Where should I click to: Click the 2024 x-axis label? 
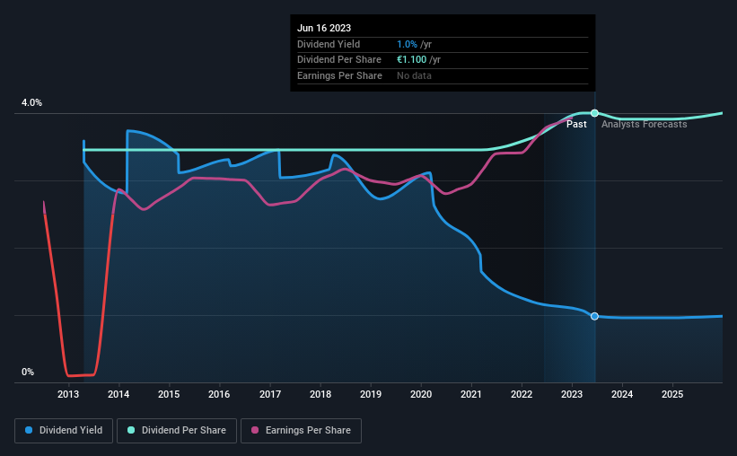click(622, 394)
